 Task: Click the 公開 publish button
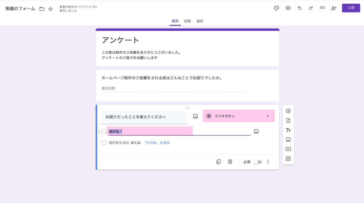351,8
